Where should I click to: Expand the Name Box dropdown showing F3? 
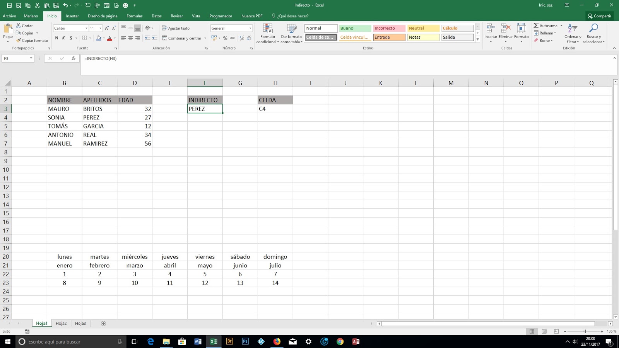(x=31, y=58)
